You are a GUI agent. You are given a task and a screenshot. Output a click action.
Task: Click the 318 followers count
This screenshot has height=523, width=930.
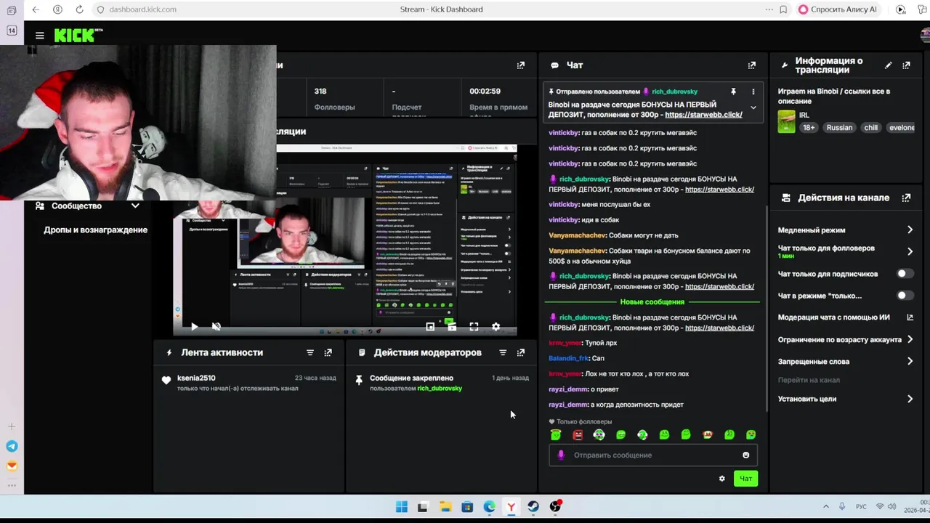coord(320,92)
